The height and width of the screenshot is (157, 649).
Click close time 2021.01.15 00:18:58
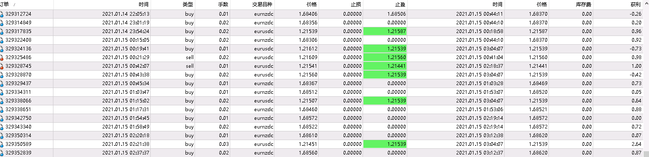(x=480, y=31)
